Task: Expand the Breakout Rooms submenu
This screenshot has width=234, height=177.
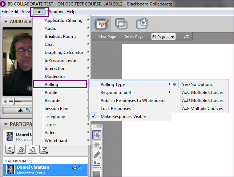Action: pos(61,36)
